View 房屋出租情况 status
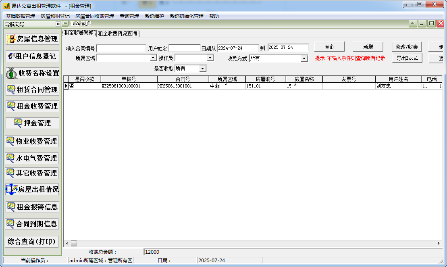This screenshot has width=447, height=267. (x=32, y=190)
